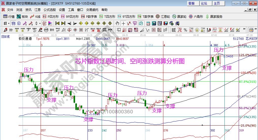Screen dimensions: 258x140
Task: Click the 276 time marker on bottom axis
Action: click(166, 130)
